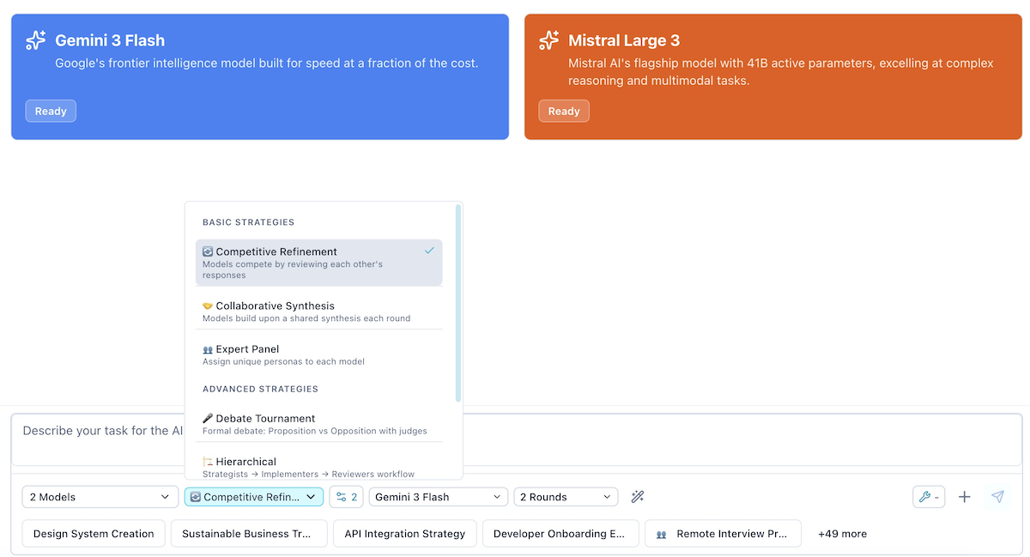Click the paper plane send icon

pyautogui.click(x=997, y=497)
